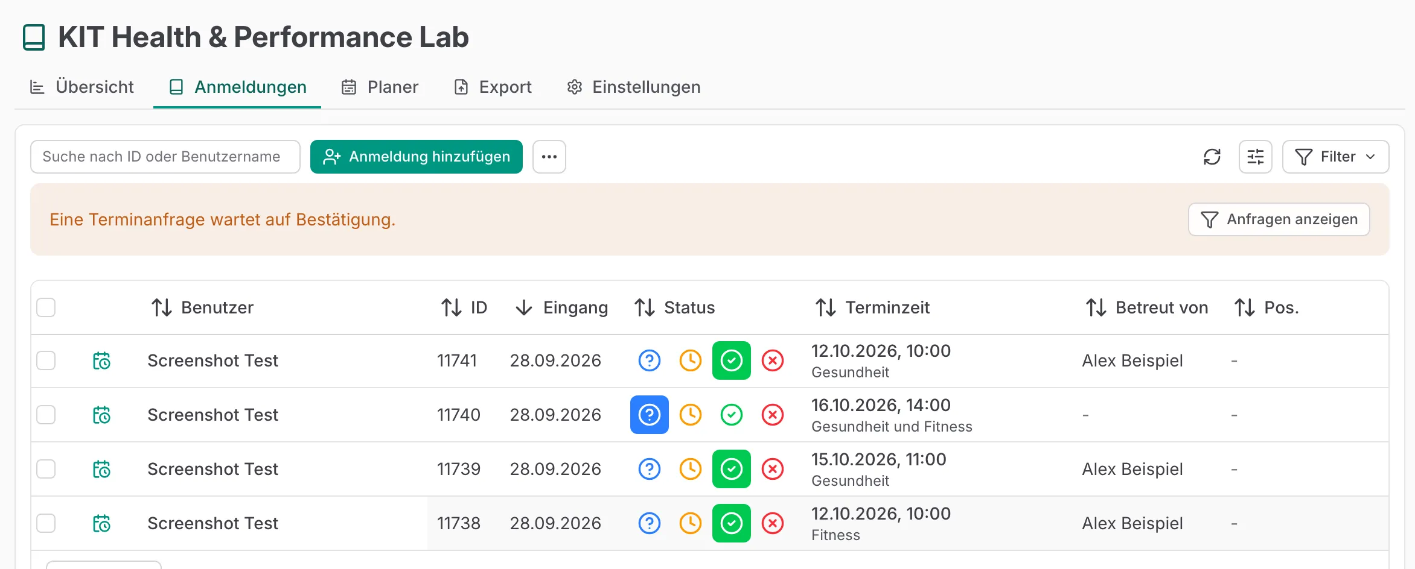The image size is (1415, 569).
Task: Set registration 11739 to pending clock
Action: pos(691,469)
